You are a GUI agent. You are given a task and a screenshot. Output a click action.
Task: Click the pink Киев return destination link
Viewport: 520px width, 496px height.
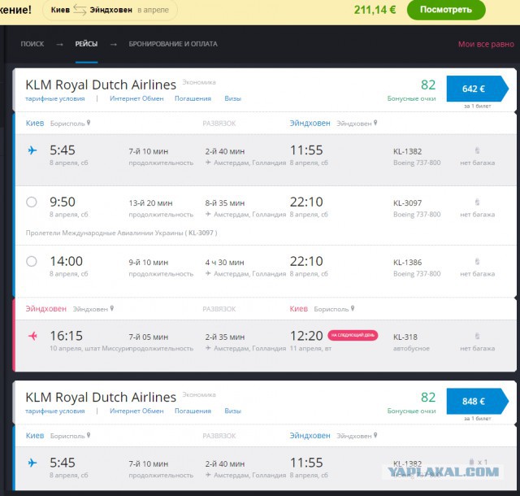coord(298,309)
